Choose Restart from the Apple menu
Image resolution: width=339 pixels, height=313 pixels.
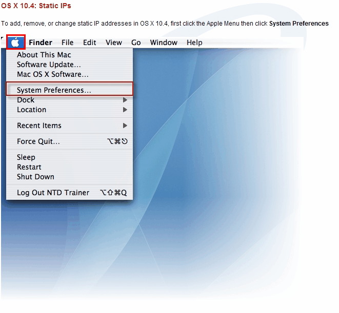(29, 167)
